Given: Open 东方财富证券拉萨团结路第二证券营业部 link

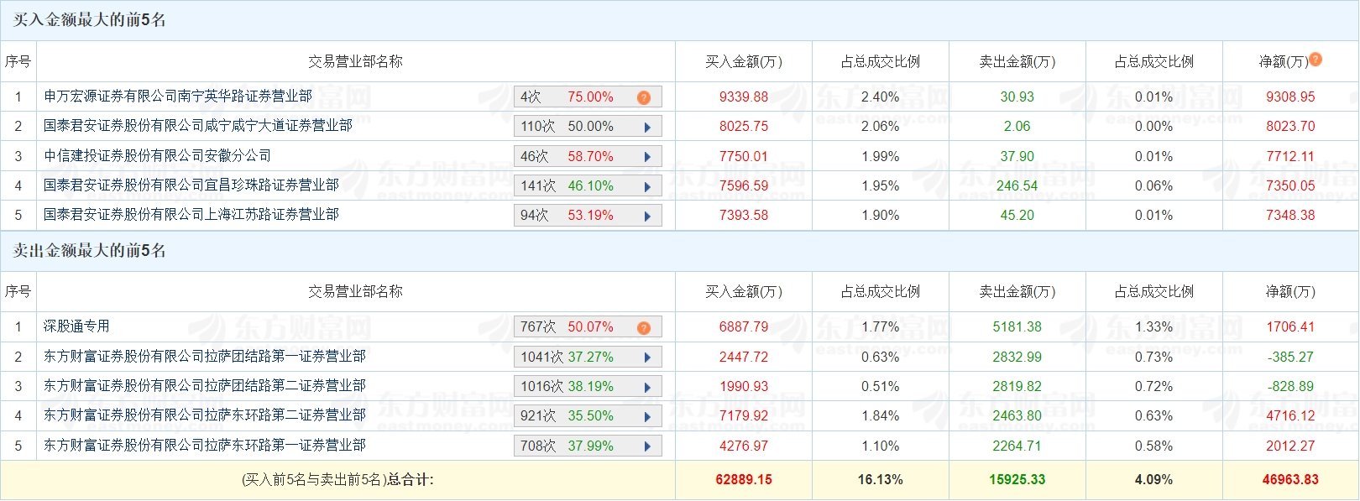Looking at the screenshot, I should pos(205,386).
